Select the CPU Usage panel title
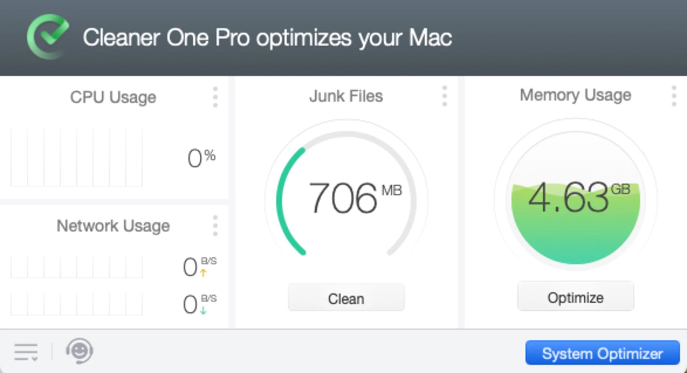The image size is (687, 373). [113, 97]
